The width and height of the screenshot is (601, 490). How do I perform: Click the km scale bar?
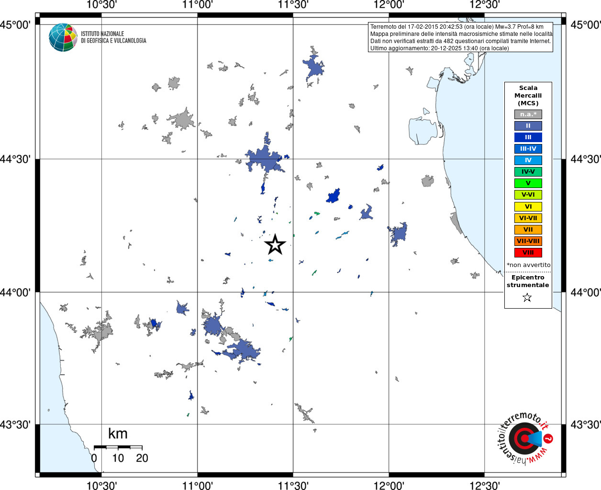point(118,447)
